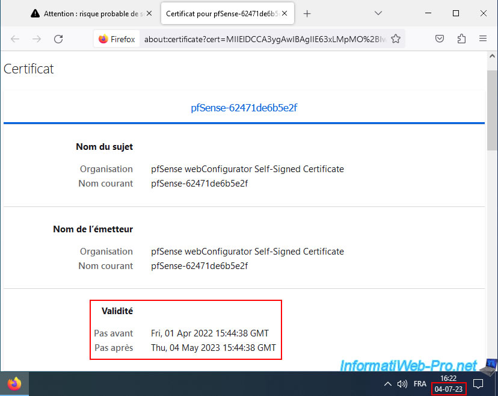This screenshot has width=498, height=396.
Task: Click the 'Validité' section heading
Action: point(117,311)
